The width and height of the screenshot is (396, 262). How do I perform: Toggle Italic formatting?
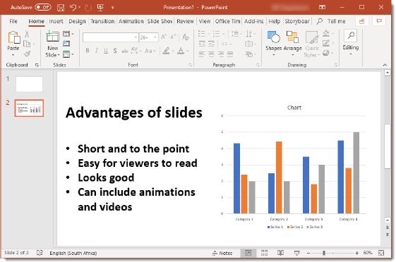click(97, 51)
